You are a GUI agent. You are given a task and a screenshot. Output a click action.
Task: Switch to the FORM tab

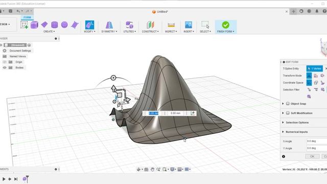[x=27, y=17]
